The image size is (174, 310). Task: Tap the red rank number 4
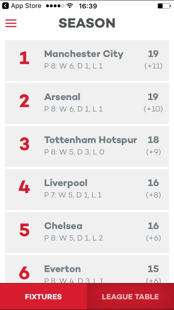coord(24,187)
